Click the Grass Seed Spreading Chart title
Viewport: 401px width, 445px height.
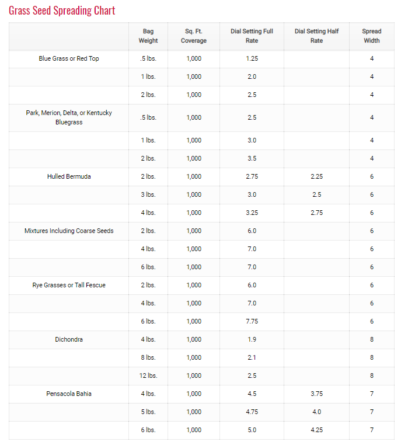click(62, 11)
